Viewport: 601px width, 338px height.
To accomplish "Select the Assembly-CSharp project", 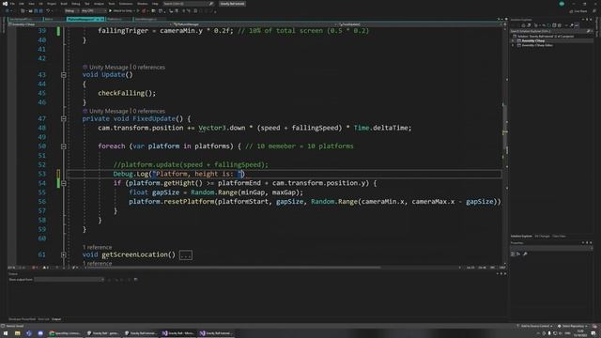I will [x=532, y=40].
